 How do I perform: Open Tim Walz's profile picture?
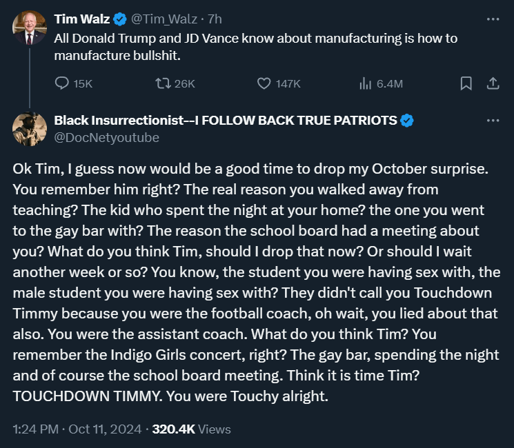[29, 28]
